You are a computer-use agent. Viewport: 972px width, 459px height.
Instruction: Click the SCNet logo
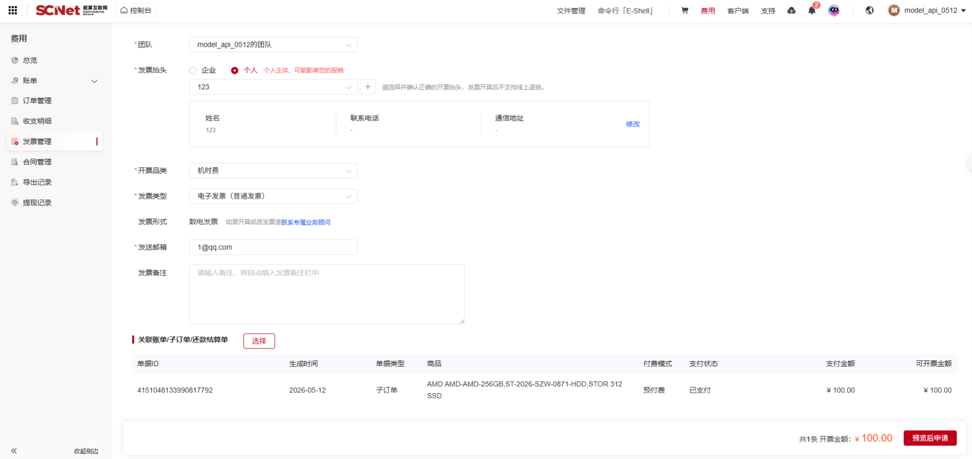pyautogui.click(x=71, y=10)
